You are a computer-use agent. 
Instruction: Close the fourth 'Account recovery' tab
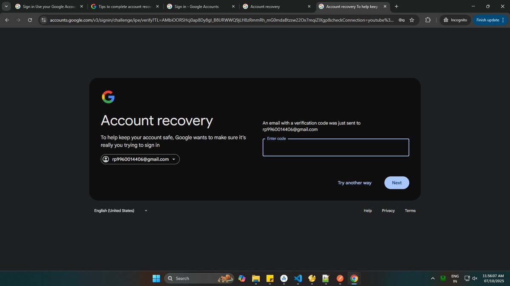(x=309, y=6)
